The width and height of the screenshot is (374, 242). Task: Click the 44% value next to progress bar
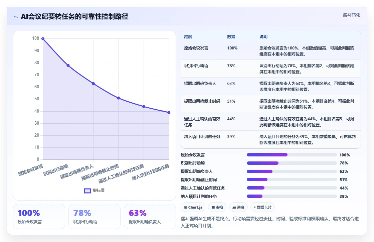pos(344,188)
